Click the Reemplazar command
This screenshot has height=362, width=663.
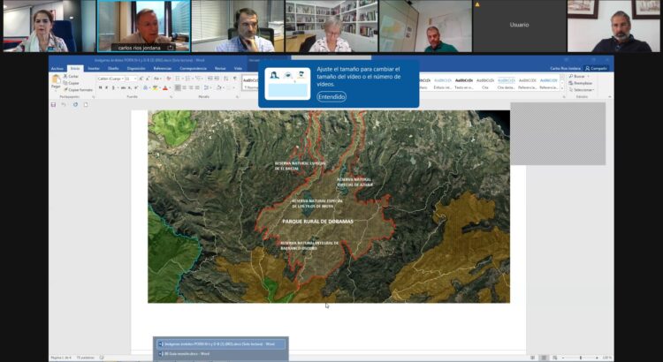pyautogui.click(x=580, y=83)
